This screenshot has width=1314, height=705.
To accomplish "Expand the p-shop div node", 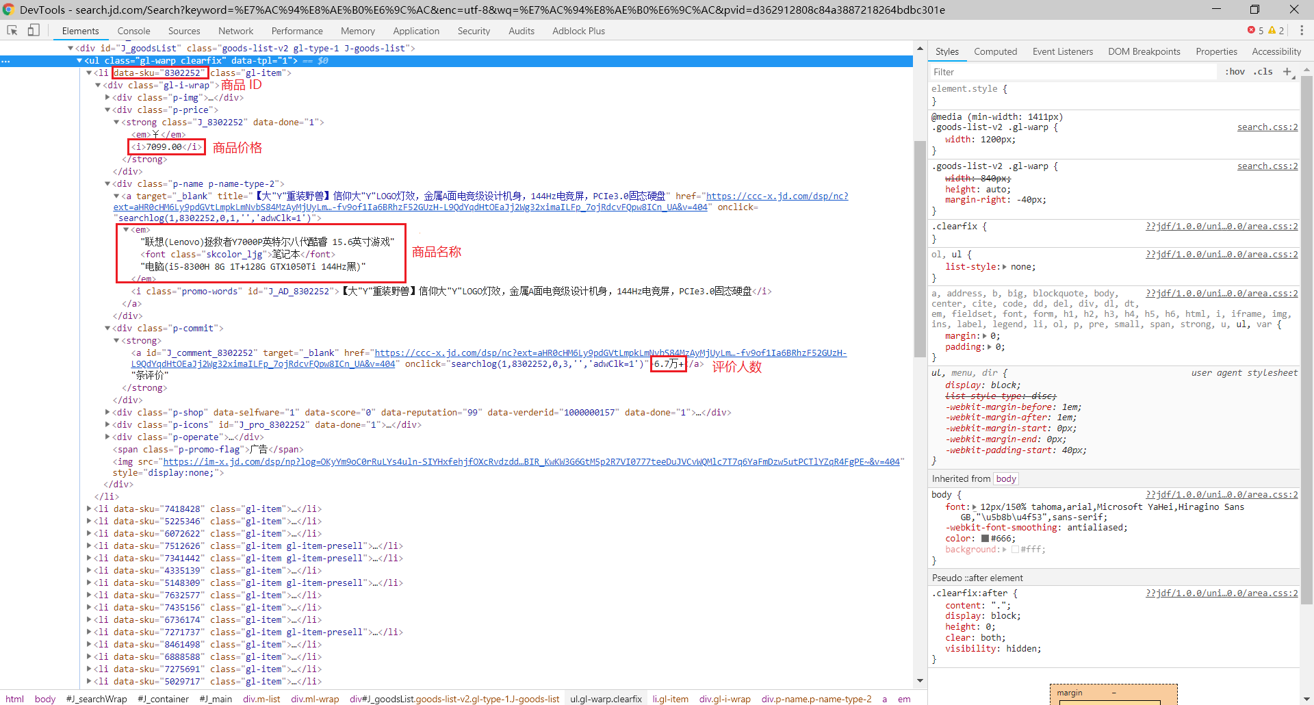I will pos(107,412).
